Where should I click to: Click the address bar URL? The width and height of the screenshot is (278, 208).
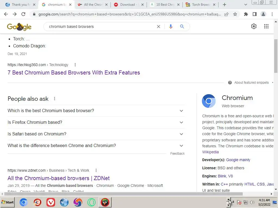point(129,14)
